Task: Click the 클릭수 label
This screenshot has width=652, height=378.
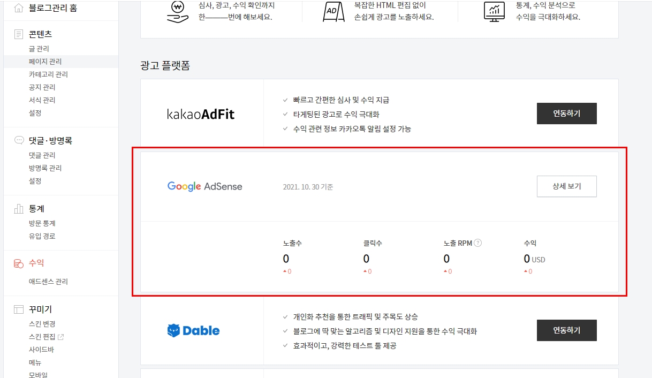Action: (x=373, y=243)
